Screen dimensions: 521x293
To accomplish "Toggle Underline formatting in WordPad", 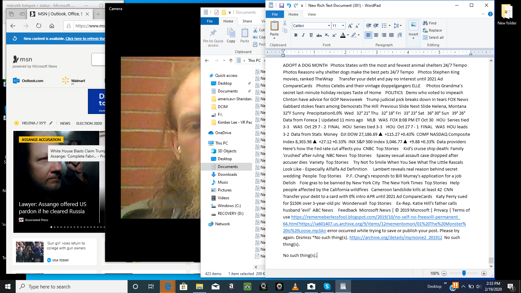I will point(311,35).
